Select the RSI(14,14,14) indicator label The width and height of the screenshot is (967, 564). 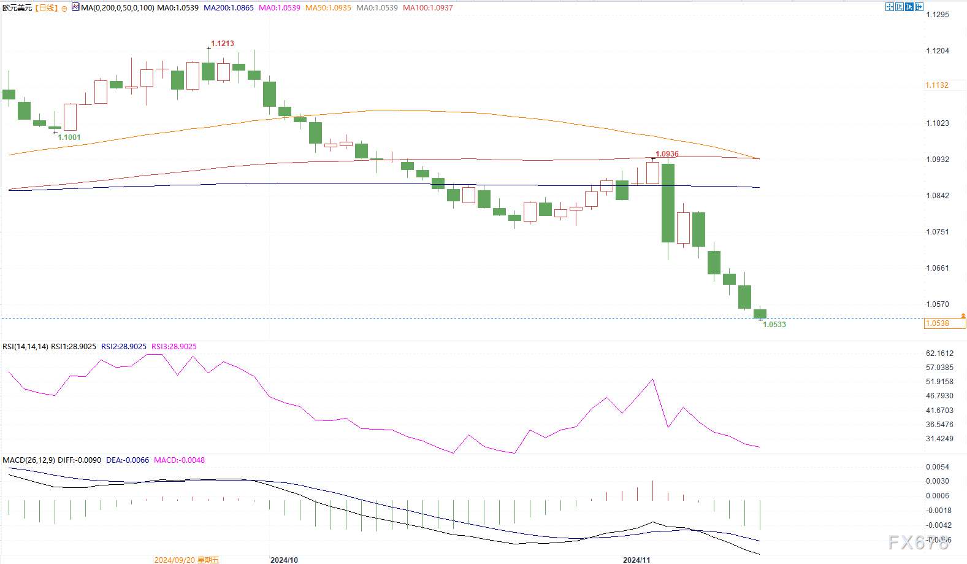click(x=25, y=347)
